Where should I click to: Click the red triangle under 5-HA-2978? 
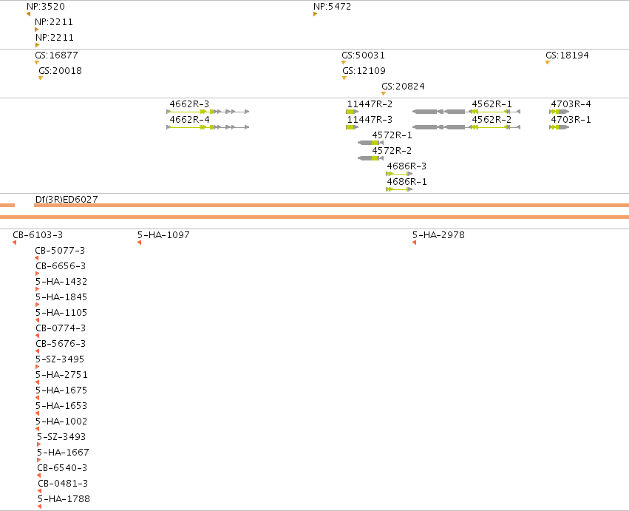415,243
